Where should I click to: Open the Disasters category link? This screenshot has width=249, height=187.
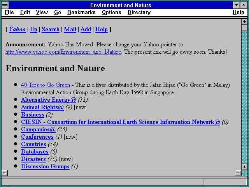(33, 159)
